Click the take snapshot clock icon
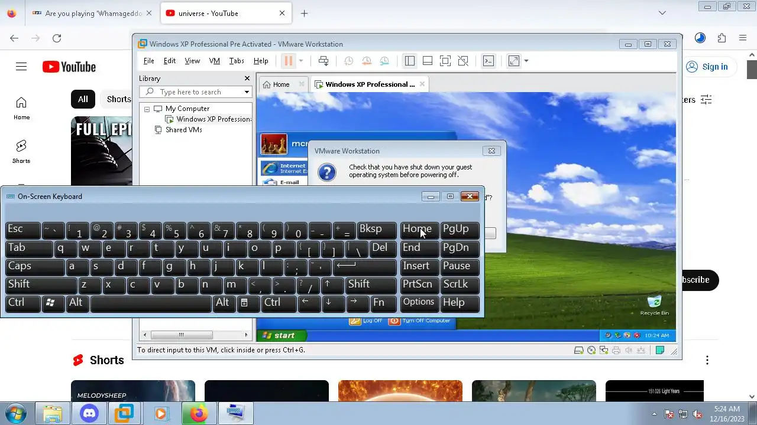757x425 pixels. pyautogui.click(x=348, y=61)
